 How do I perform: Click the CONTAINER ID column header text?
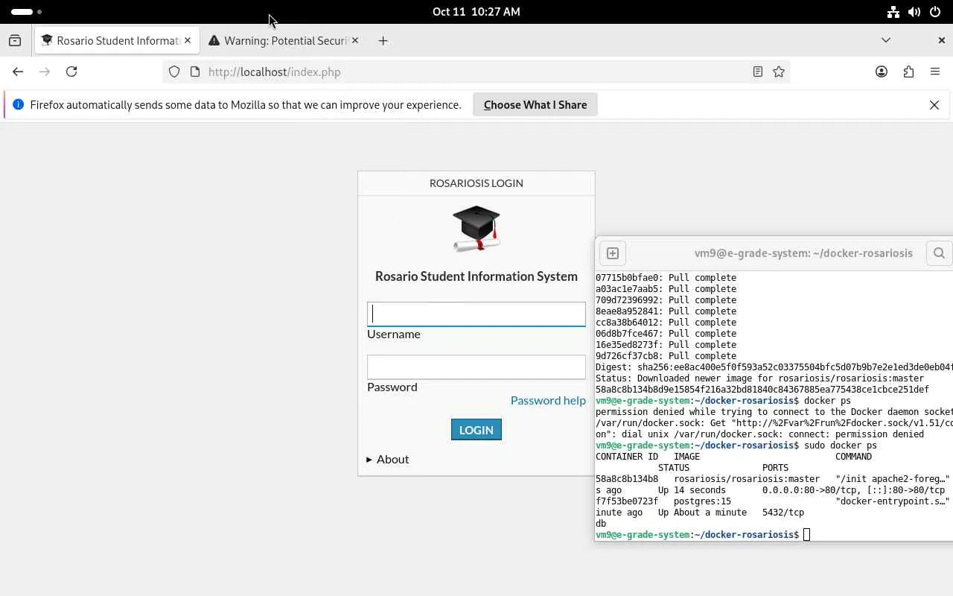(627, 457)
